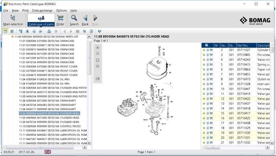This screenshot has height=156, width=276.
Task: Collapse the 11.00 ENGINE PARTS LIST node
Action: pos(12,37)
